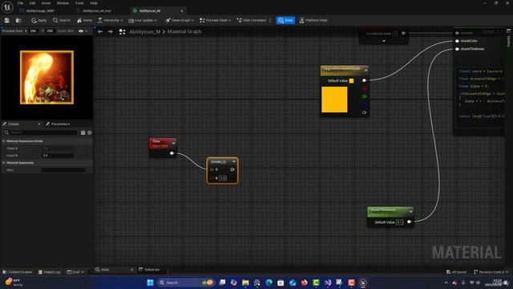Switch to the AbilityGauge_WBP tab
513x289 pixels.
pyautogui.click(x=40, y=10)
